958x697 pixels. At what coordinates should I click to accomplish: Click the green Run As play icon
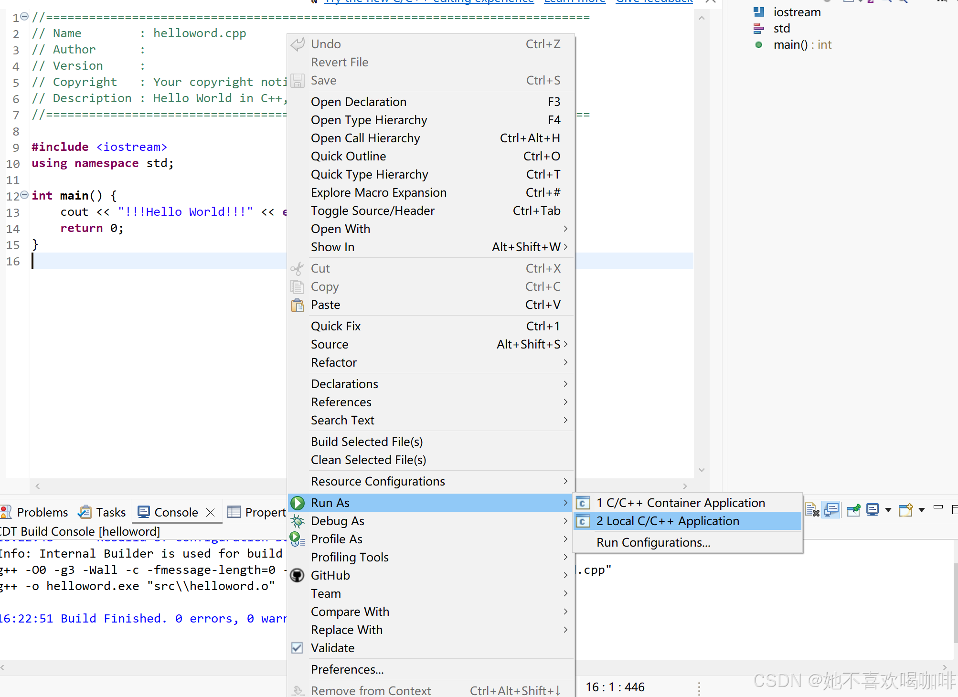(x=298, y=503)
